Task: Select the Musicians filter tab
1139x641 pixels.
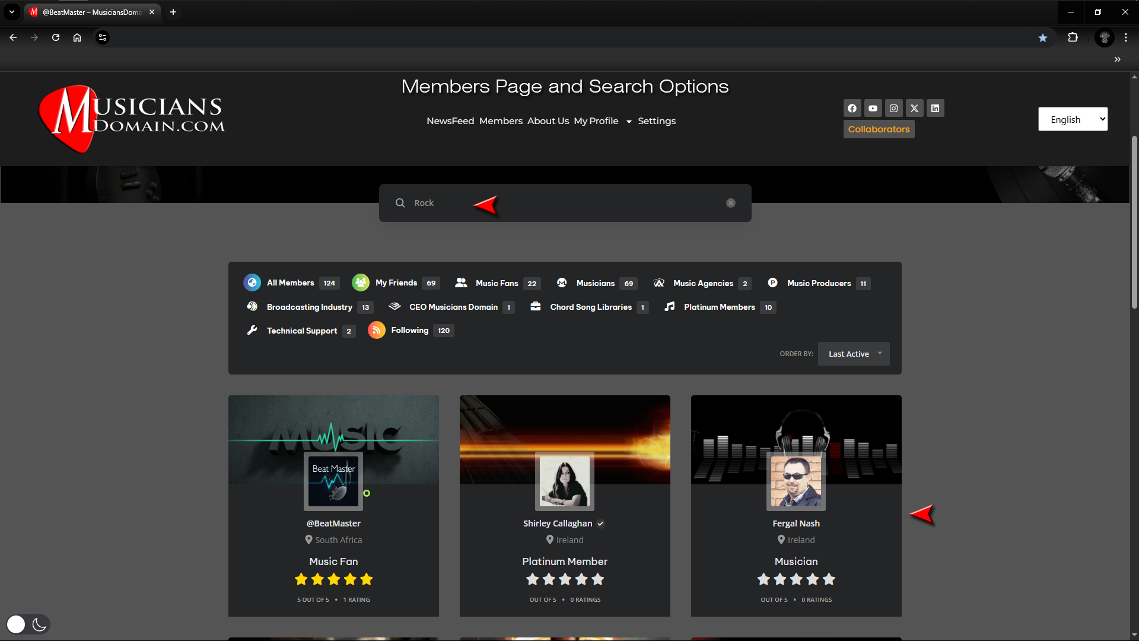Action: coord(597,283)
